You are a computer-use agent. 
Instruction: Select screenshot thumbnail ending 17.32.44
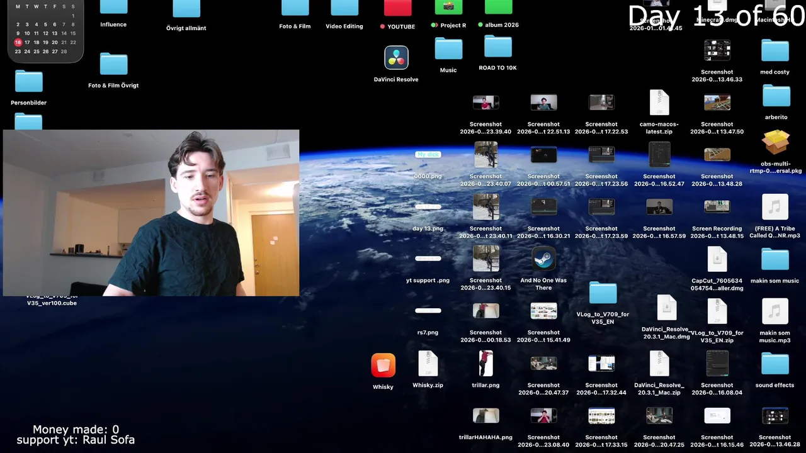pyautogui.click(x=601, y=364)
